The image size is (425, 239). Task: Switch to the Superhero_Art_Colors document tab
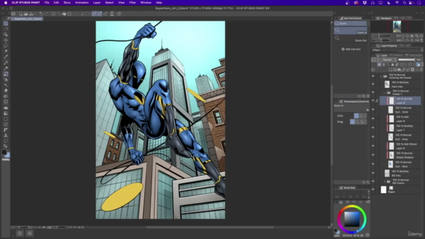coord(27,19)
